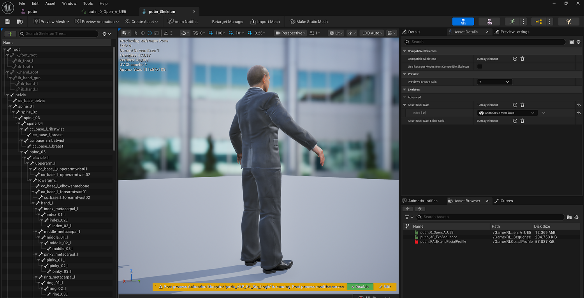Collapse the spine_01 bone in tree
Screen dimensions: 584x298
click(x=10, y=106)
